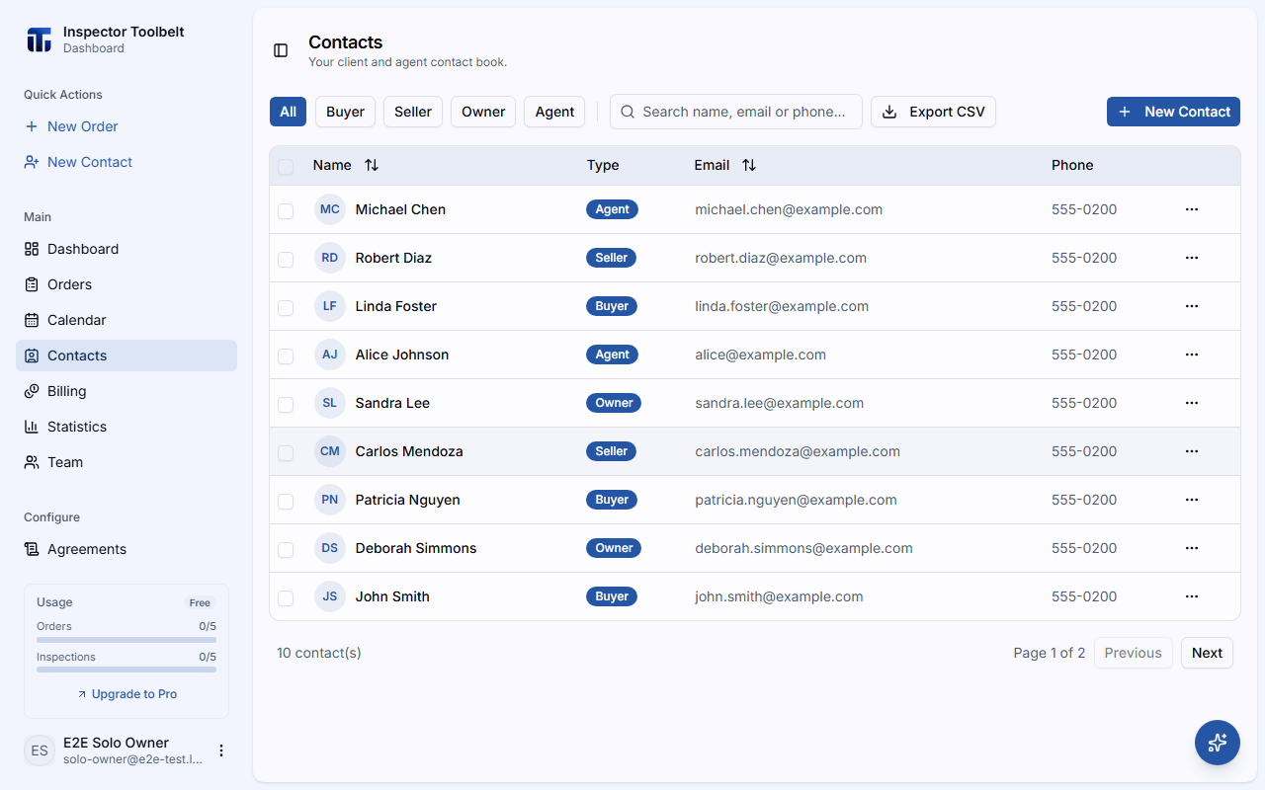The image size is (1265, 790).
Task: Click email alice@example.com
Action: [760, 355]
